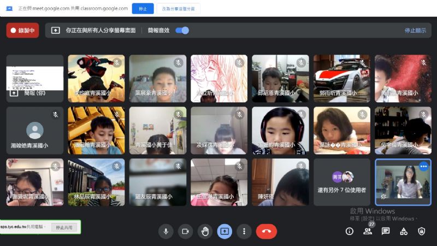Turn off the camera
The height and width of the screenshot is (246, 437).
[185, 231]
